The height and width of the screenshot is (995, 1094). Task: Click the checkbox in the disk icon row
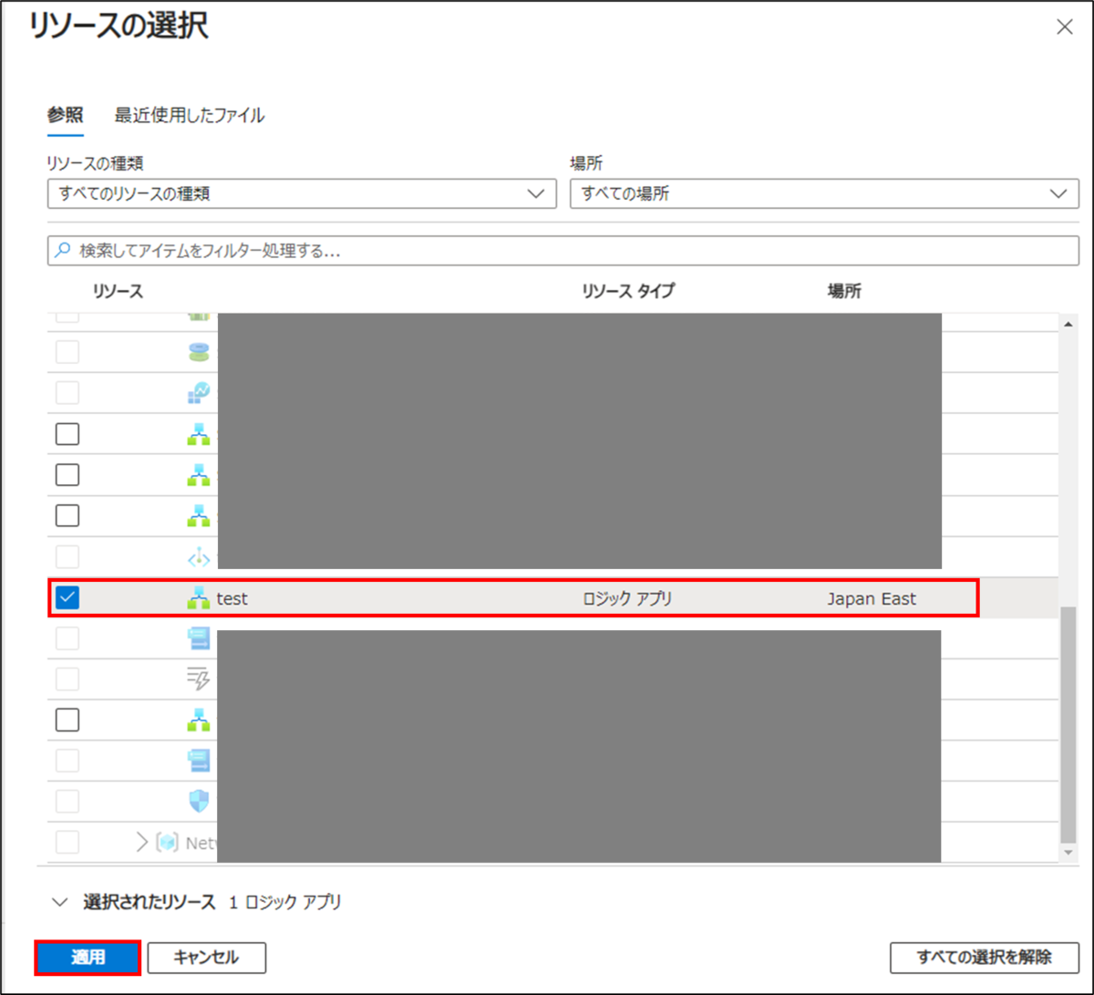(x=67, y=352)
